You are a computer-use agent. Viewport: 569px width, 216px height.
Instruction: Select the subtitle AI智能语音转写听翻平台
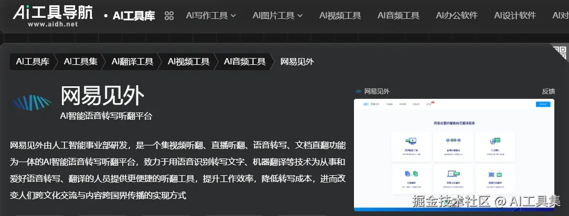(x=106, y=116)
